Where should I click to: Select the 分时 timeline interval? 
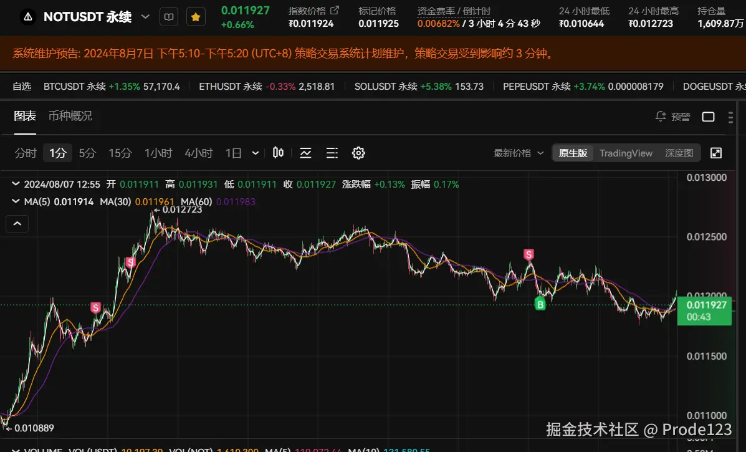pos(26,153)
